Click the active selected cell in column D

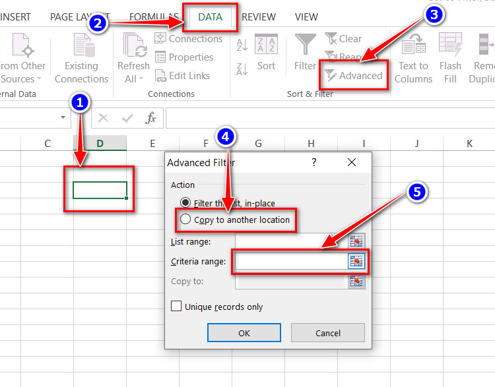(100, 190)
